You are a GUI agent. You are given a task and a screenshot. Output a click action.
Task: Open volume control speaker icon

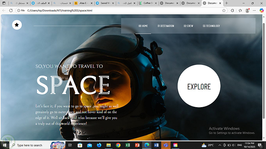point(234,145)
